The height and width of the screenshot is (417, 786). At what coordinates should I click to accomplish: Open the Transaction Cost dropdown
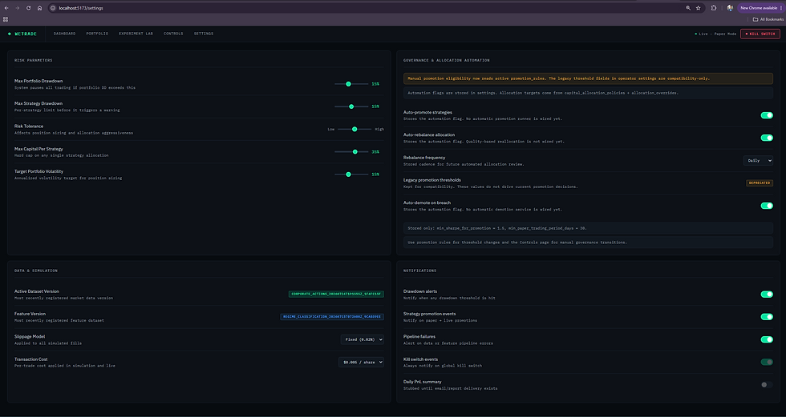point(362,362)
